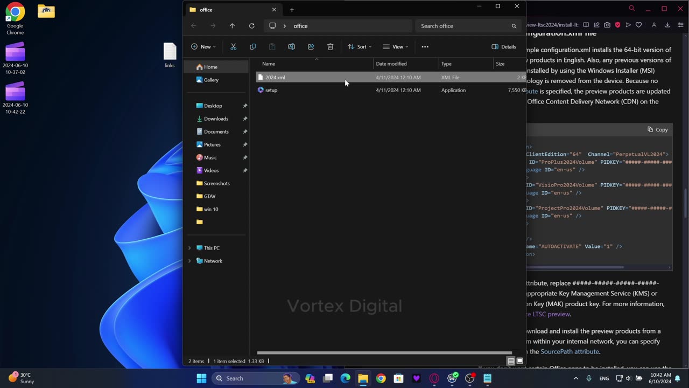Go up one folder level with Up arrow
The width and height of the screenshot is (689, 388).
[232, 26]
